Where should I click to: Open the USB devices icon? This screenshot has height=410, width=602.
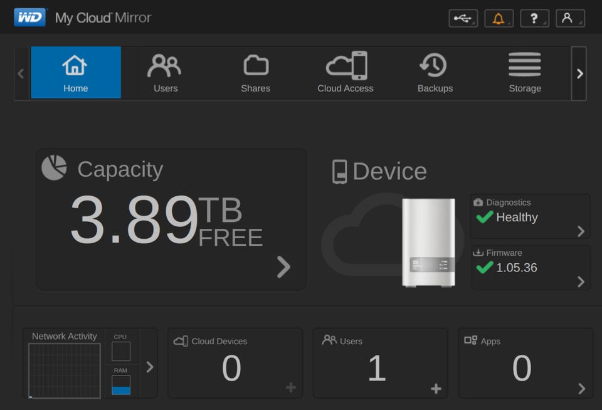(x=463, y=19)
